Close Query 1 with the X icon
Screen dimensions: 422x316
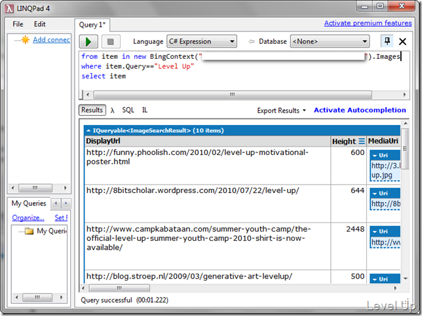click(402, 41)
